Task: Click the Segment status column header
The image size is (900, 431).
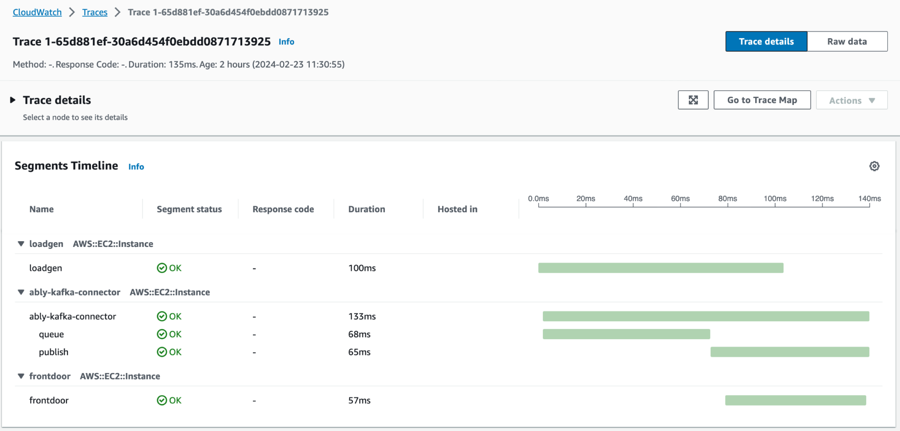Action: tap(189, 209)
